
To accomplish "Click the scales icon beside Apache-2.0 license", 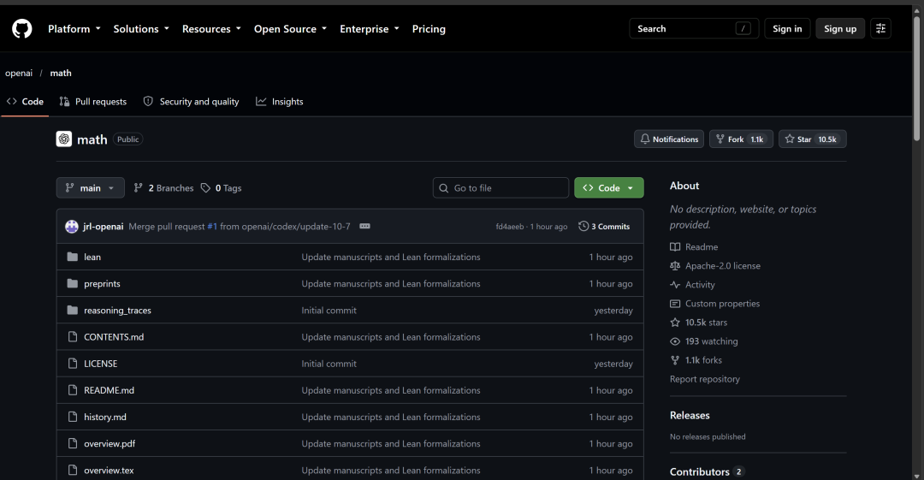I will point(675,265).
